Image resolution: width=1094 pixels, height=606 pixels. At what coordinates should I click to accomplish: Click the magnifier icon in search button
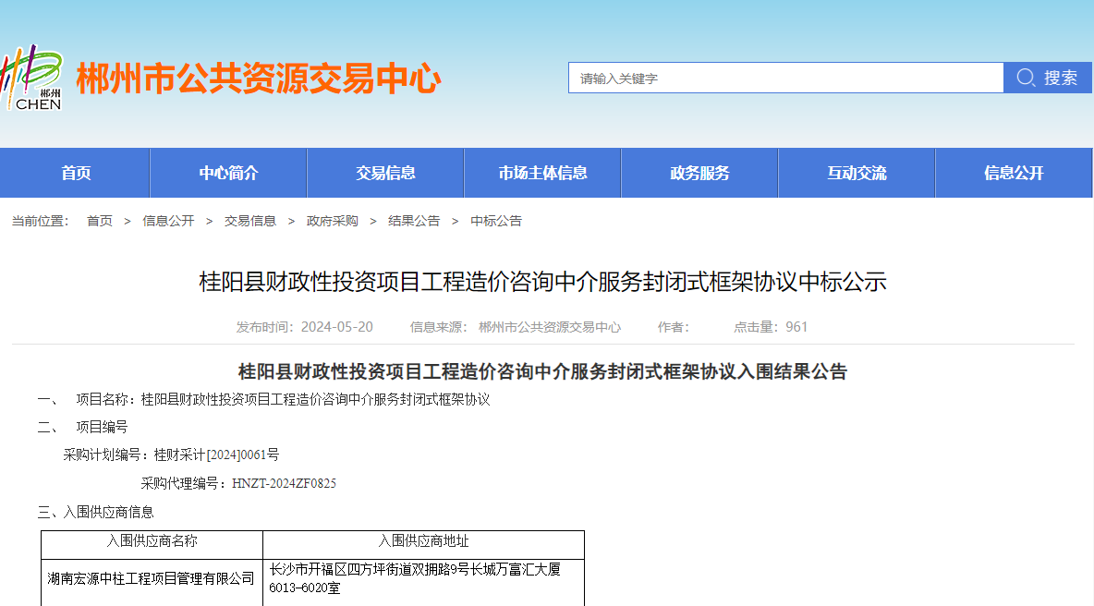[1025, 78]
